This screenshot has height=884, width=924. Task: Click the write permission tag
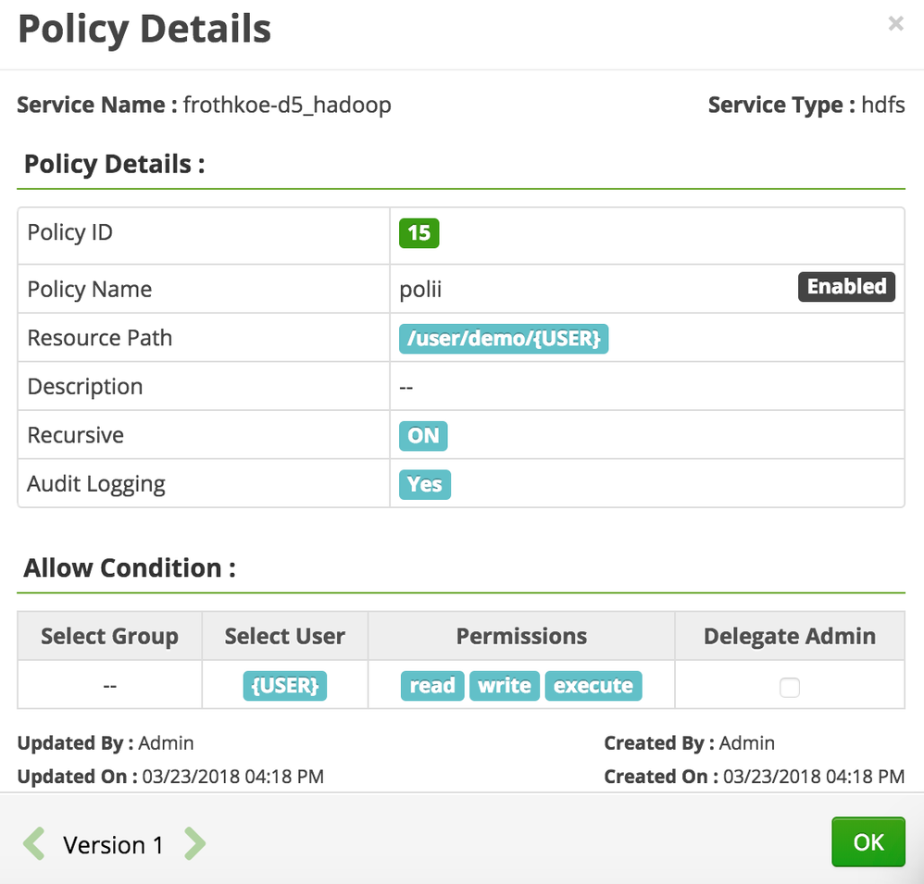[505, 686]
